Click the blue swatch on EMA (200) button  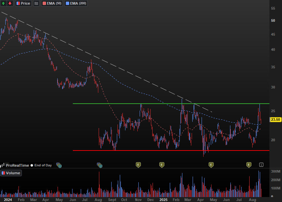point(68,3)
